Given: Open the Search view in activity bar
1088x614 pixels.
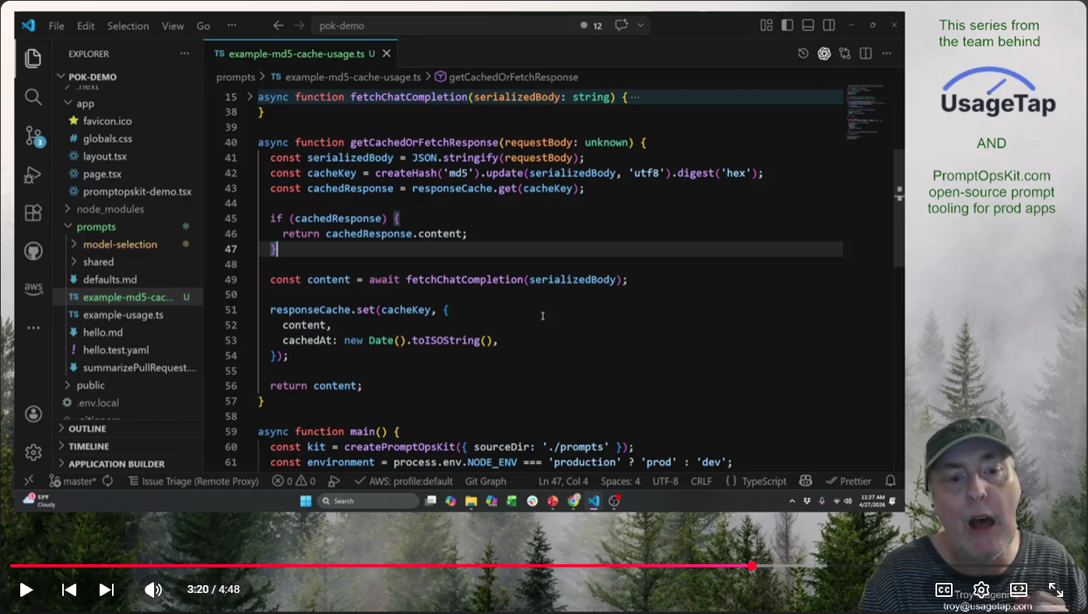Looking at the screenshot, I should (x=33, y=96).
